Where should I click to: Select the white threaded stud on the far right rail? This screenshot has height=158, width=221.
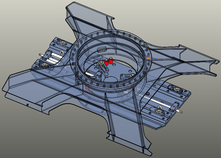(180, 111)
